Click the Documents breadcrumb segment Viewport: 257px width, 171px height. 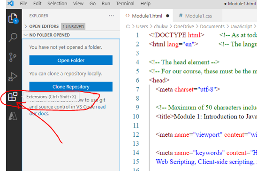click(212, 26)
